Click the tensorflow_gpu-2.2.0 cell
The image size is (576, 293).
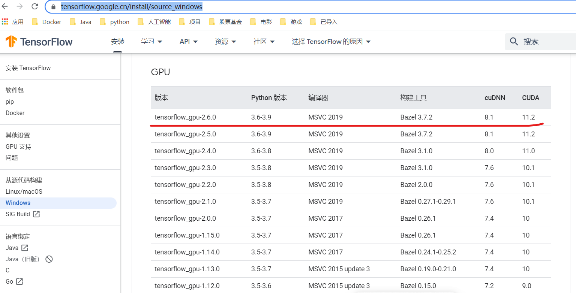185,185
